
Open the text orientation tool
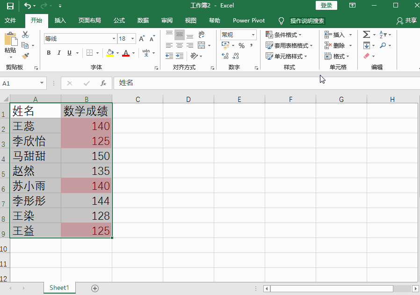click(x=194, y=56)
